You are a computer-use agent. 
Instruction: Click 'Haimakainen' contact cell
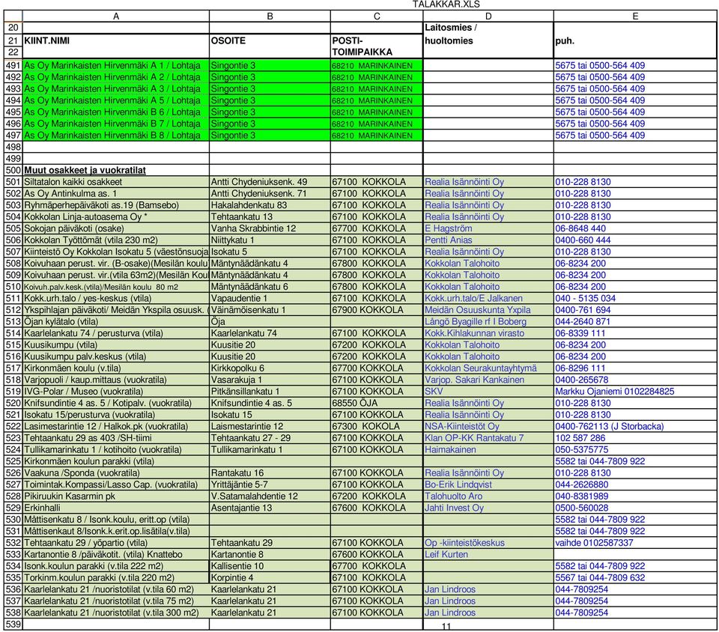[x=488, y=449]
